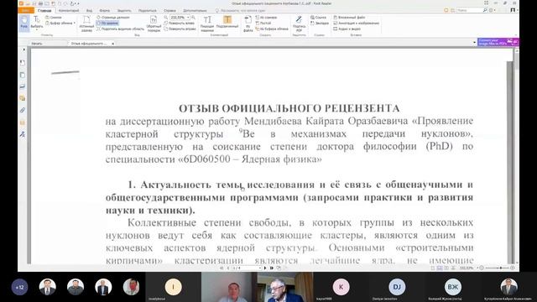Set view to Actual Size (Истинный размер)
Viewport: 537px width, 302px height.
click(x=86, y=23)
